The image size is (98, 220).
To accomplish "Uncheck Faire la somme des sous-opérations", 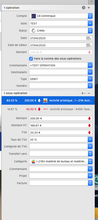I will click(31, 59).
